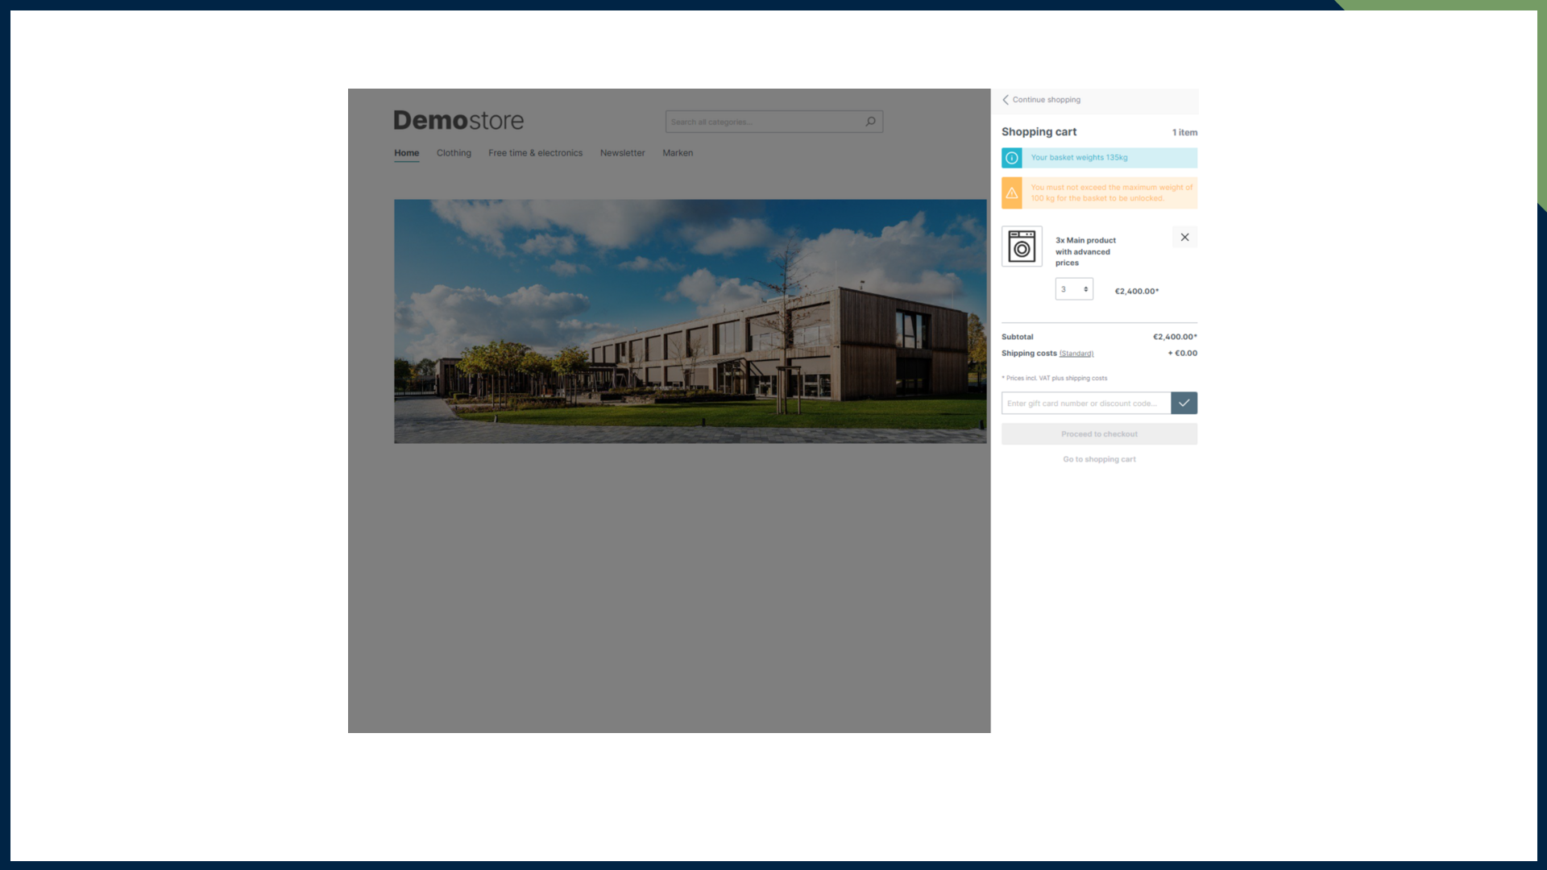Open the Home menu item
This screenshot has height=870, width=1547.
[406, 153]
